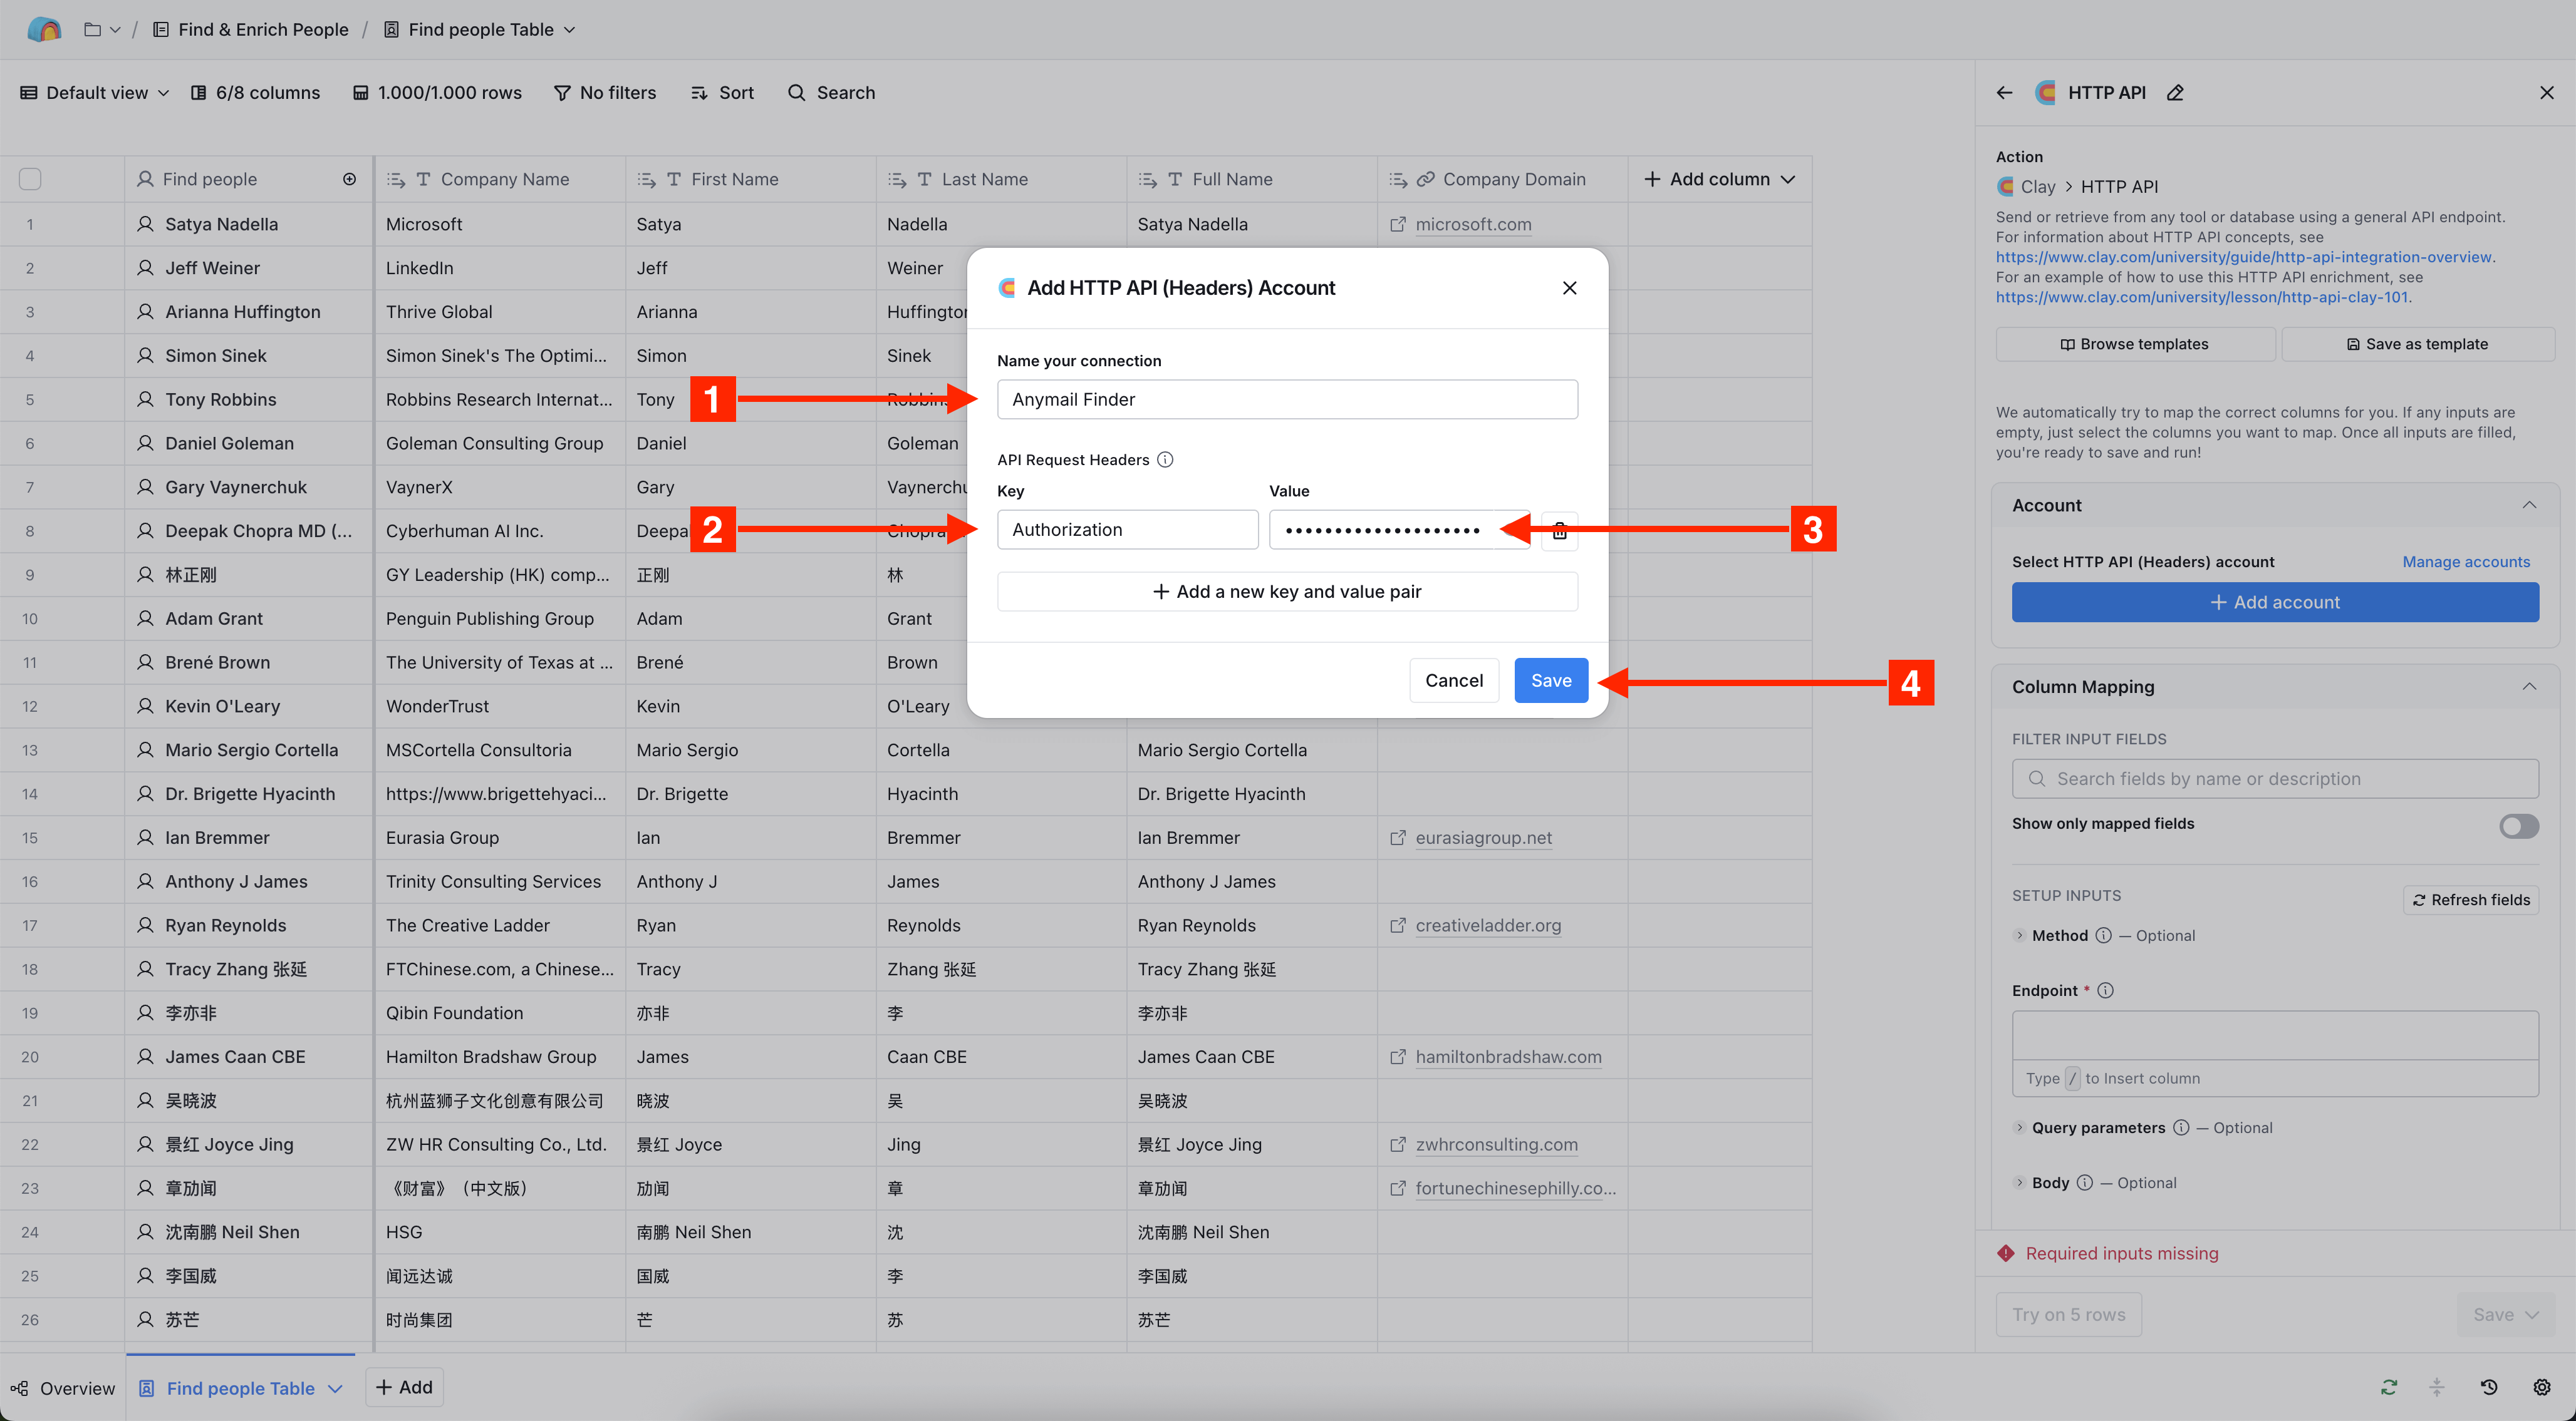Check the select-all rows checkbox
Viewport: 2576px width, 1421px height.
click(x=30, y=179)
